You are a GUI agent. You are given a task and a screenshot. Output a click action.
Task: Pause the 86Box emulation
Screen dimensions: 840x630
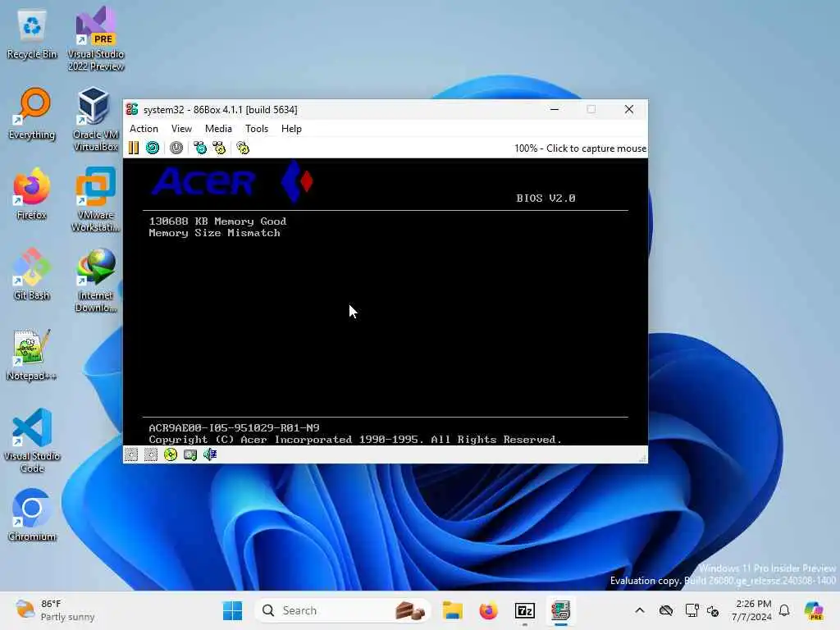[x=134, y=148]
